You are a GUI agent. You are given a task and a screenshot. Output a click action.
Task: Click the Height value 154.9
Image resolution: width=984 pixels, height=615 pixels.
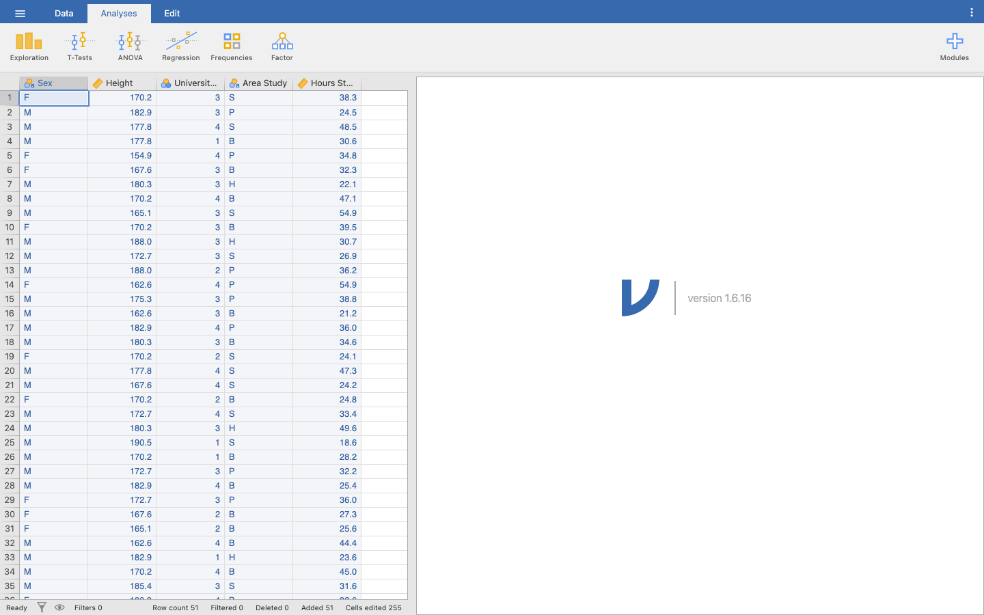tap(122, 156)
